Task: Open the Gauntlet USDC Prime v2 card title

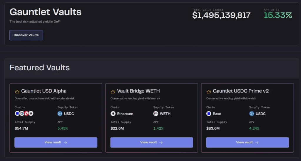Action: pos(241,91)
